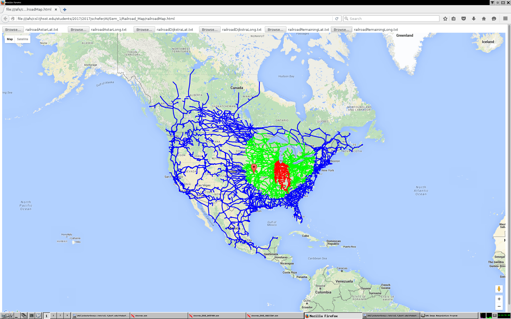
Task: Switch map to Satellite view
Action: [23, 39]
